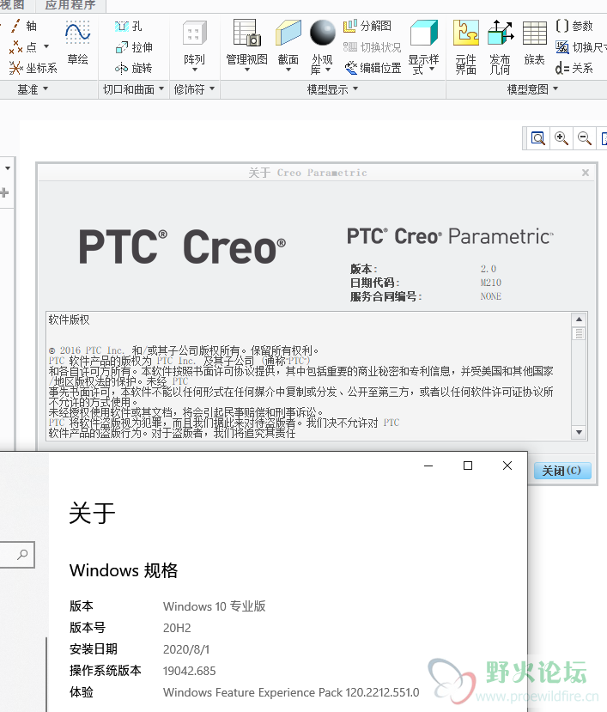The width and height of the screenshot is (607, 712).
Task: Expand the Datum (基准) group dropdown
Action: coord(32,89)
